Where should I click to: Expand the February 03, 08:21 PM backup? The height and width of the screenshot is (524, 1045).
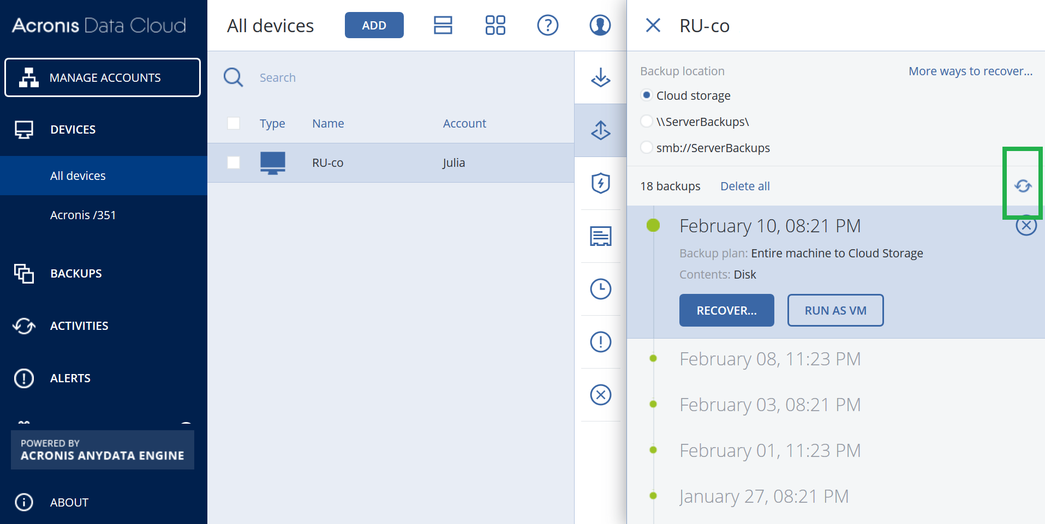click(x=769, y=405)
